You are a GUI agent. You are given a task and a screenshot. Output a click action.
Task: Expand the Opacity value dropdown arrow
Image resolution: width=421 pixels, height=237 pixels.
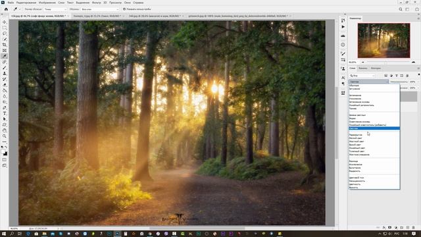coord(418,82)
